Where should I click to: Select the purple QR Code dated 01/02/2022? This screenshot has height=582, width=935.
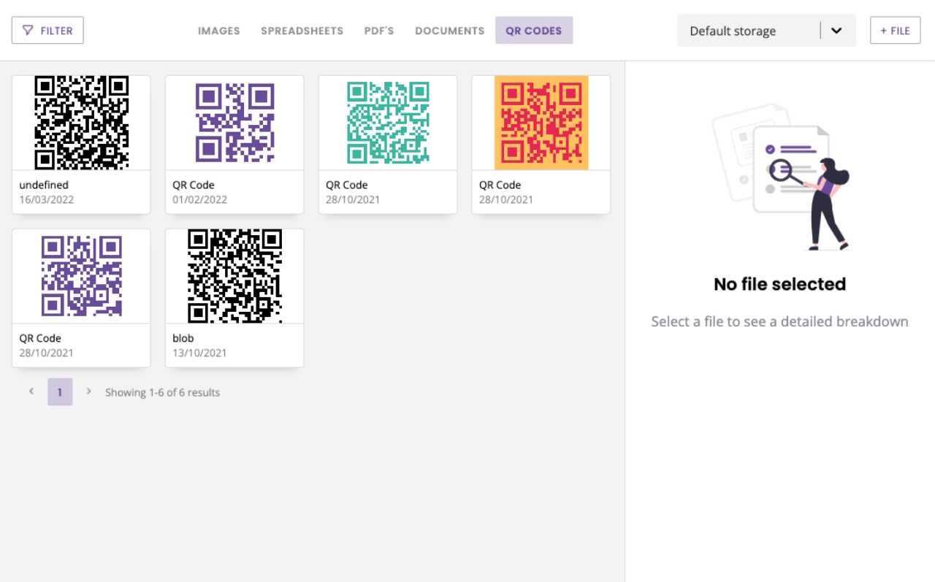(x=234, y=123)
